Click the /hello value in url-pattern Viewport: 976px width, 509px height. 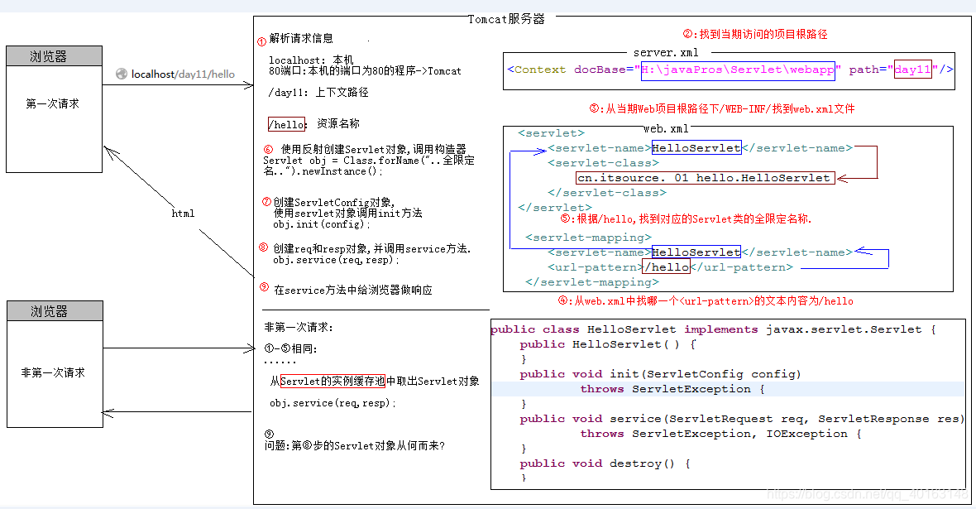coord(667,267)
